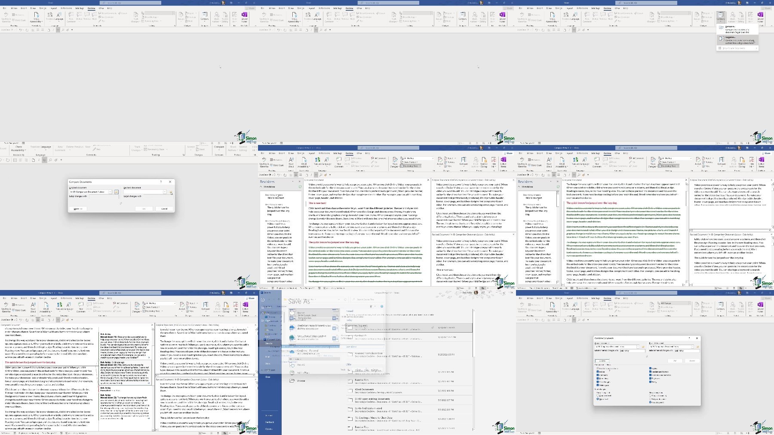The width and height of the screenshot is (774, 435).
Task: Toggle Moves checkbox in Combine Documents dialog
Action: (x=598, y=372)
